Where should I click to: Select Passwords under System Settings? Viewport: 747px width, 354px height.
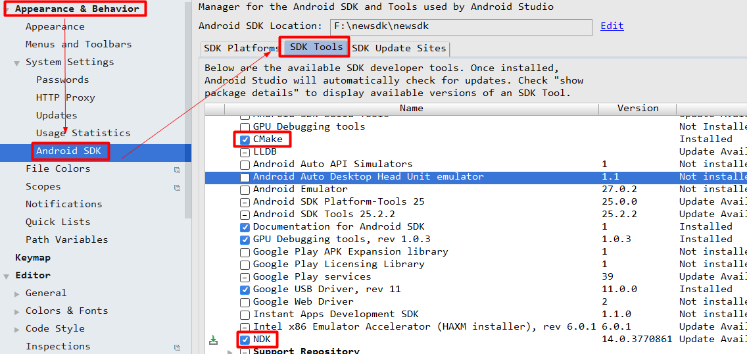(x=62, y=80)
